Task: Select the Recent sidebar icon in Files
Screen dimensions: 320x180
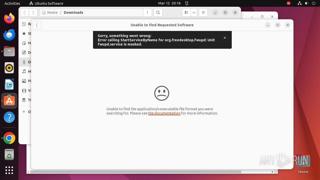Action: click(x=24, y=24)
